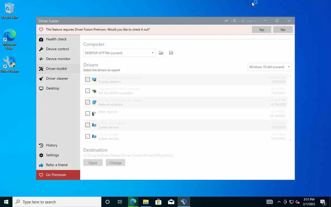Open File Explorer from the taskbar
This screenshot has height=207, width=331.
(x=146, y=202)
